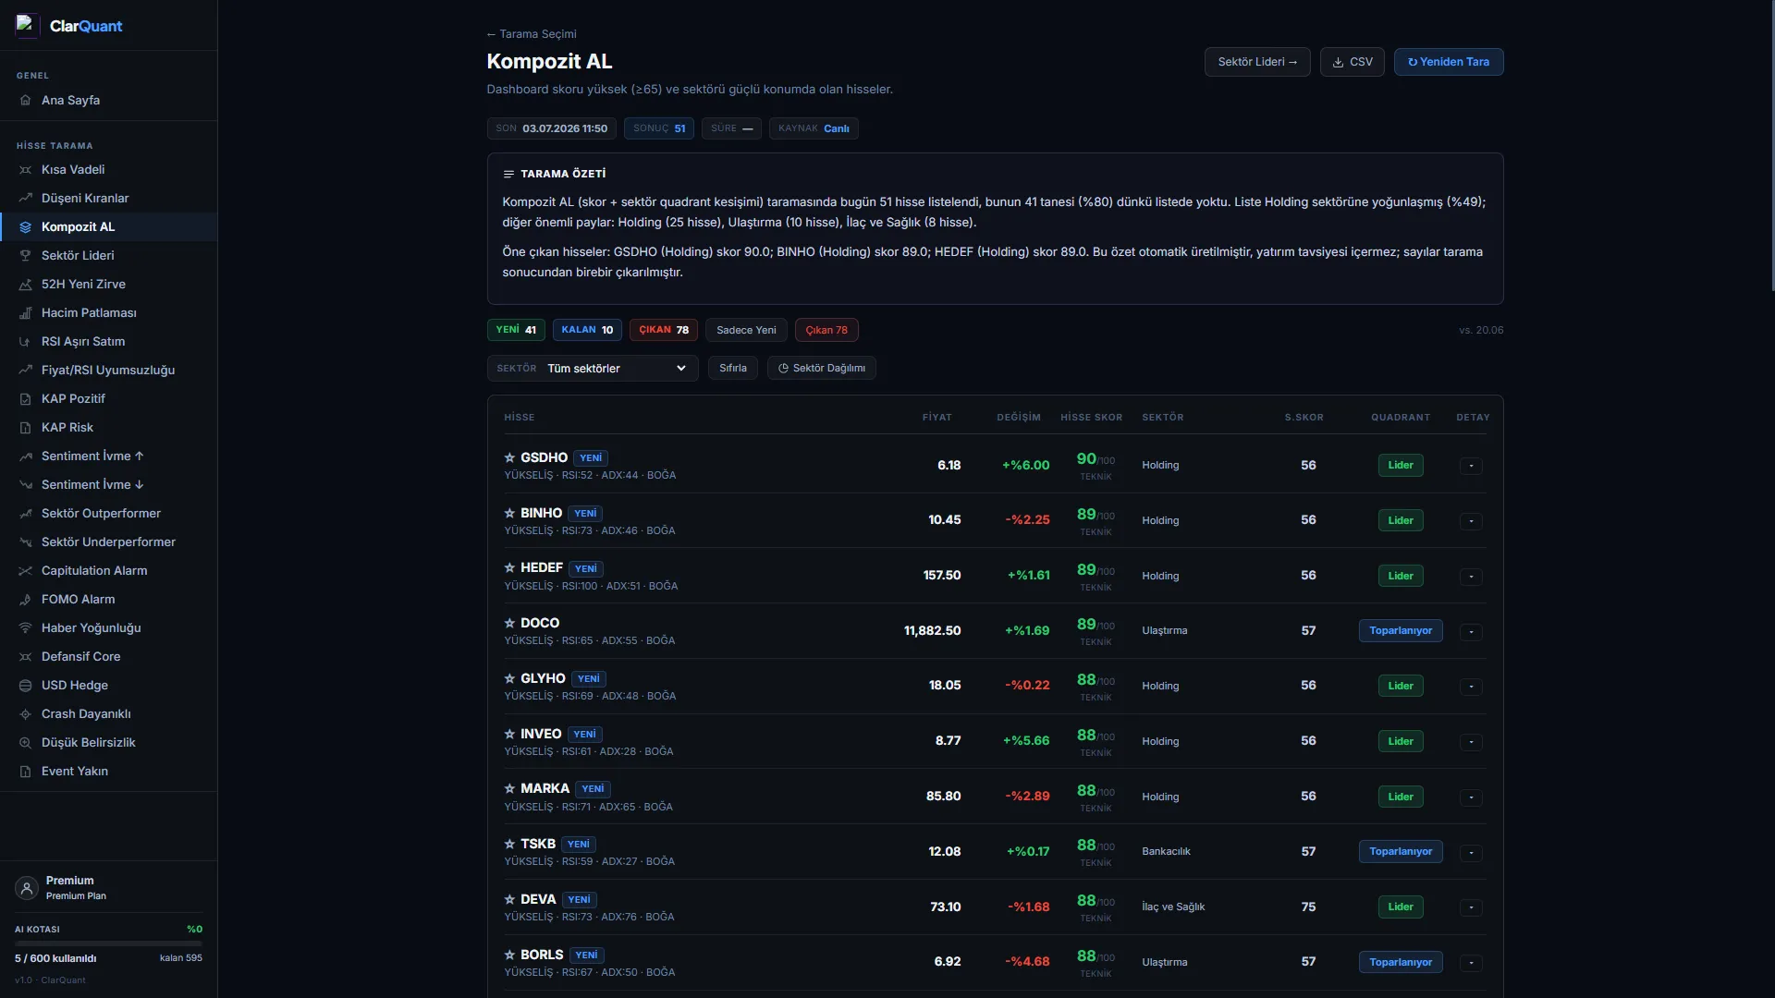Click the Düşeni Kıranlar chart icon
The image size is (1775, 998).
click(26, 198)
